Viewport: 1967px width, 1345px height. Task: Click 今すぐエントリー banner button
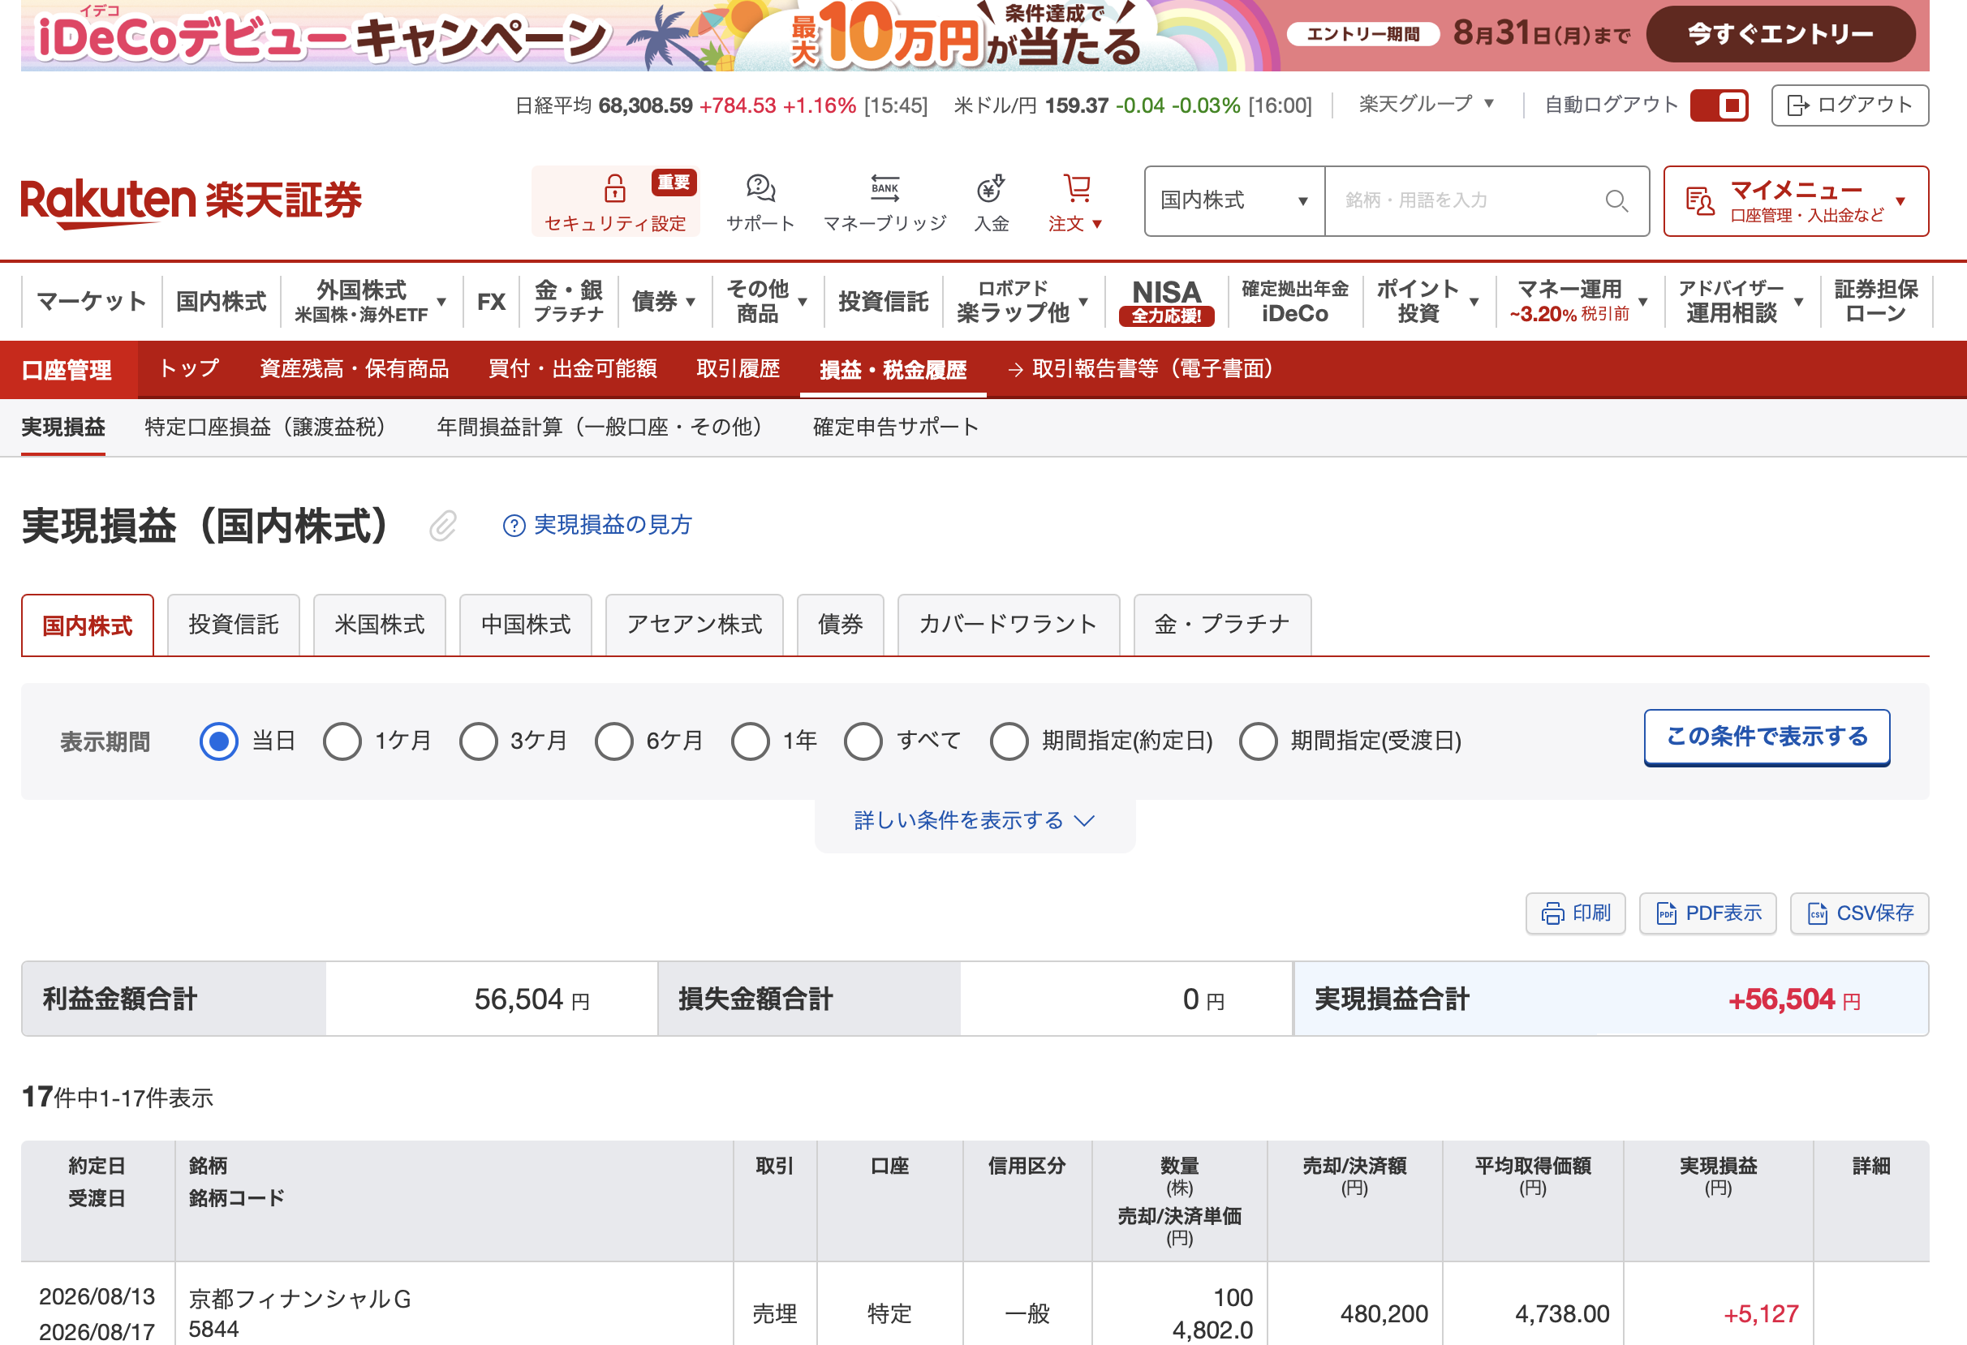pyautogui.click(x=1781, y=34)
